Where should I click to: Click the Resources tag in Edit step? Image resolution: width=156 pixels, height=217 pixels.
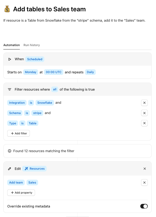click(34, 169)
